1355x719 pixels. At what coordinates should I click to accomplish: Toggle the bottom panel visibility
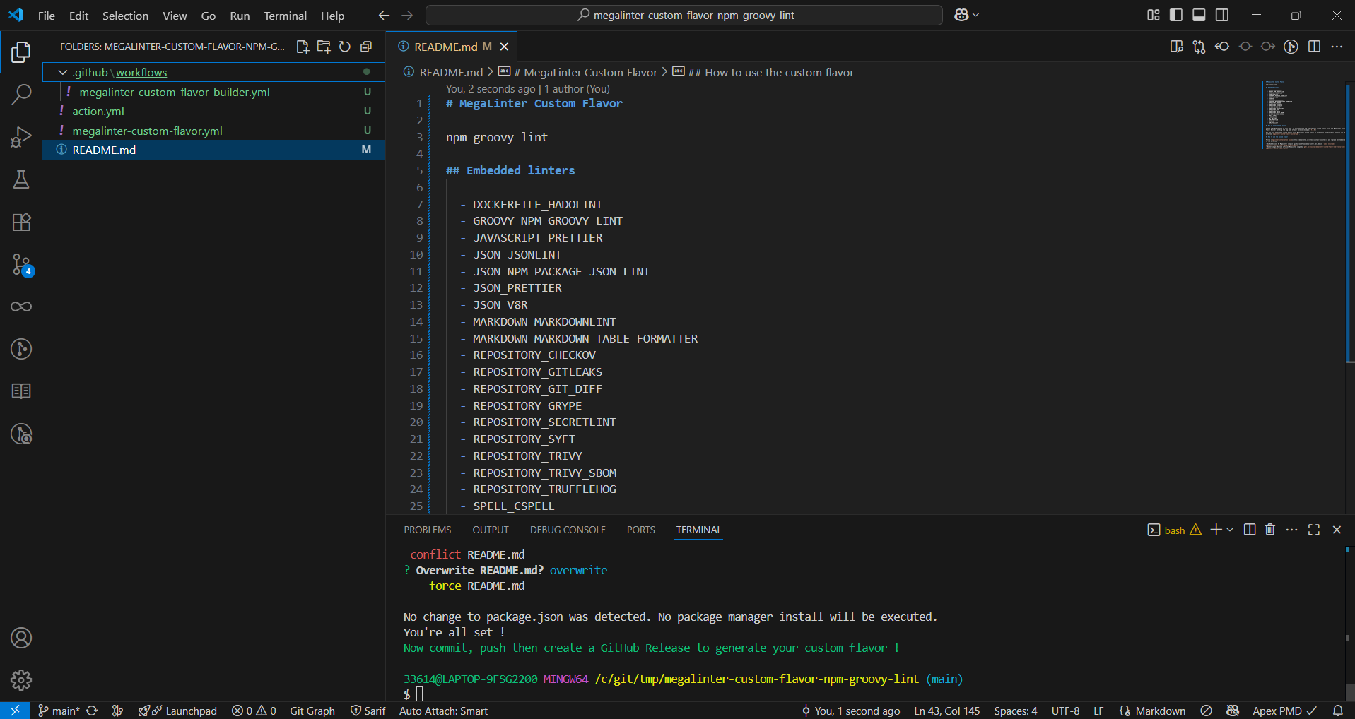pyautogui.click(x=1199, y=15)
